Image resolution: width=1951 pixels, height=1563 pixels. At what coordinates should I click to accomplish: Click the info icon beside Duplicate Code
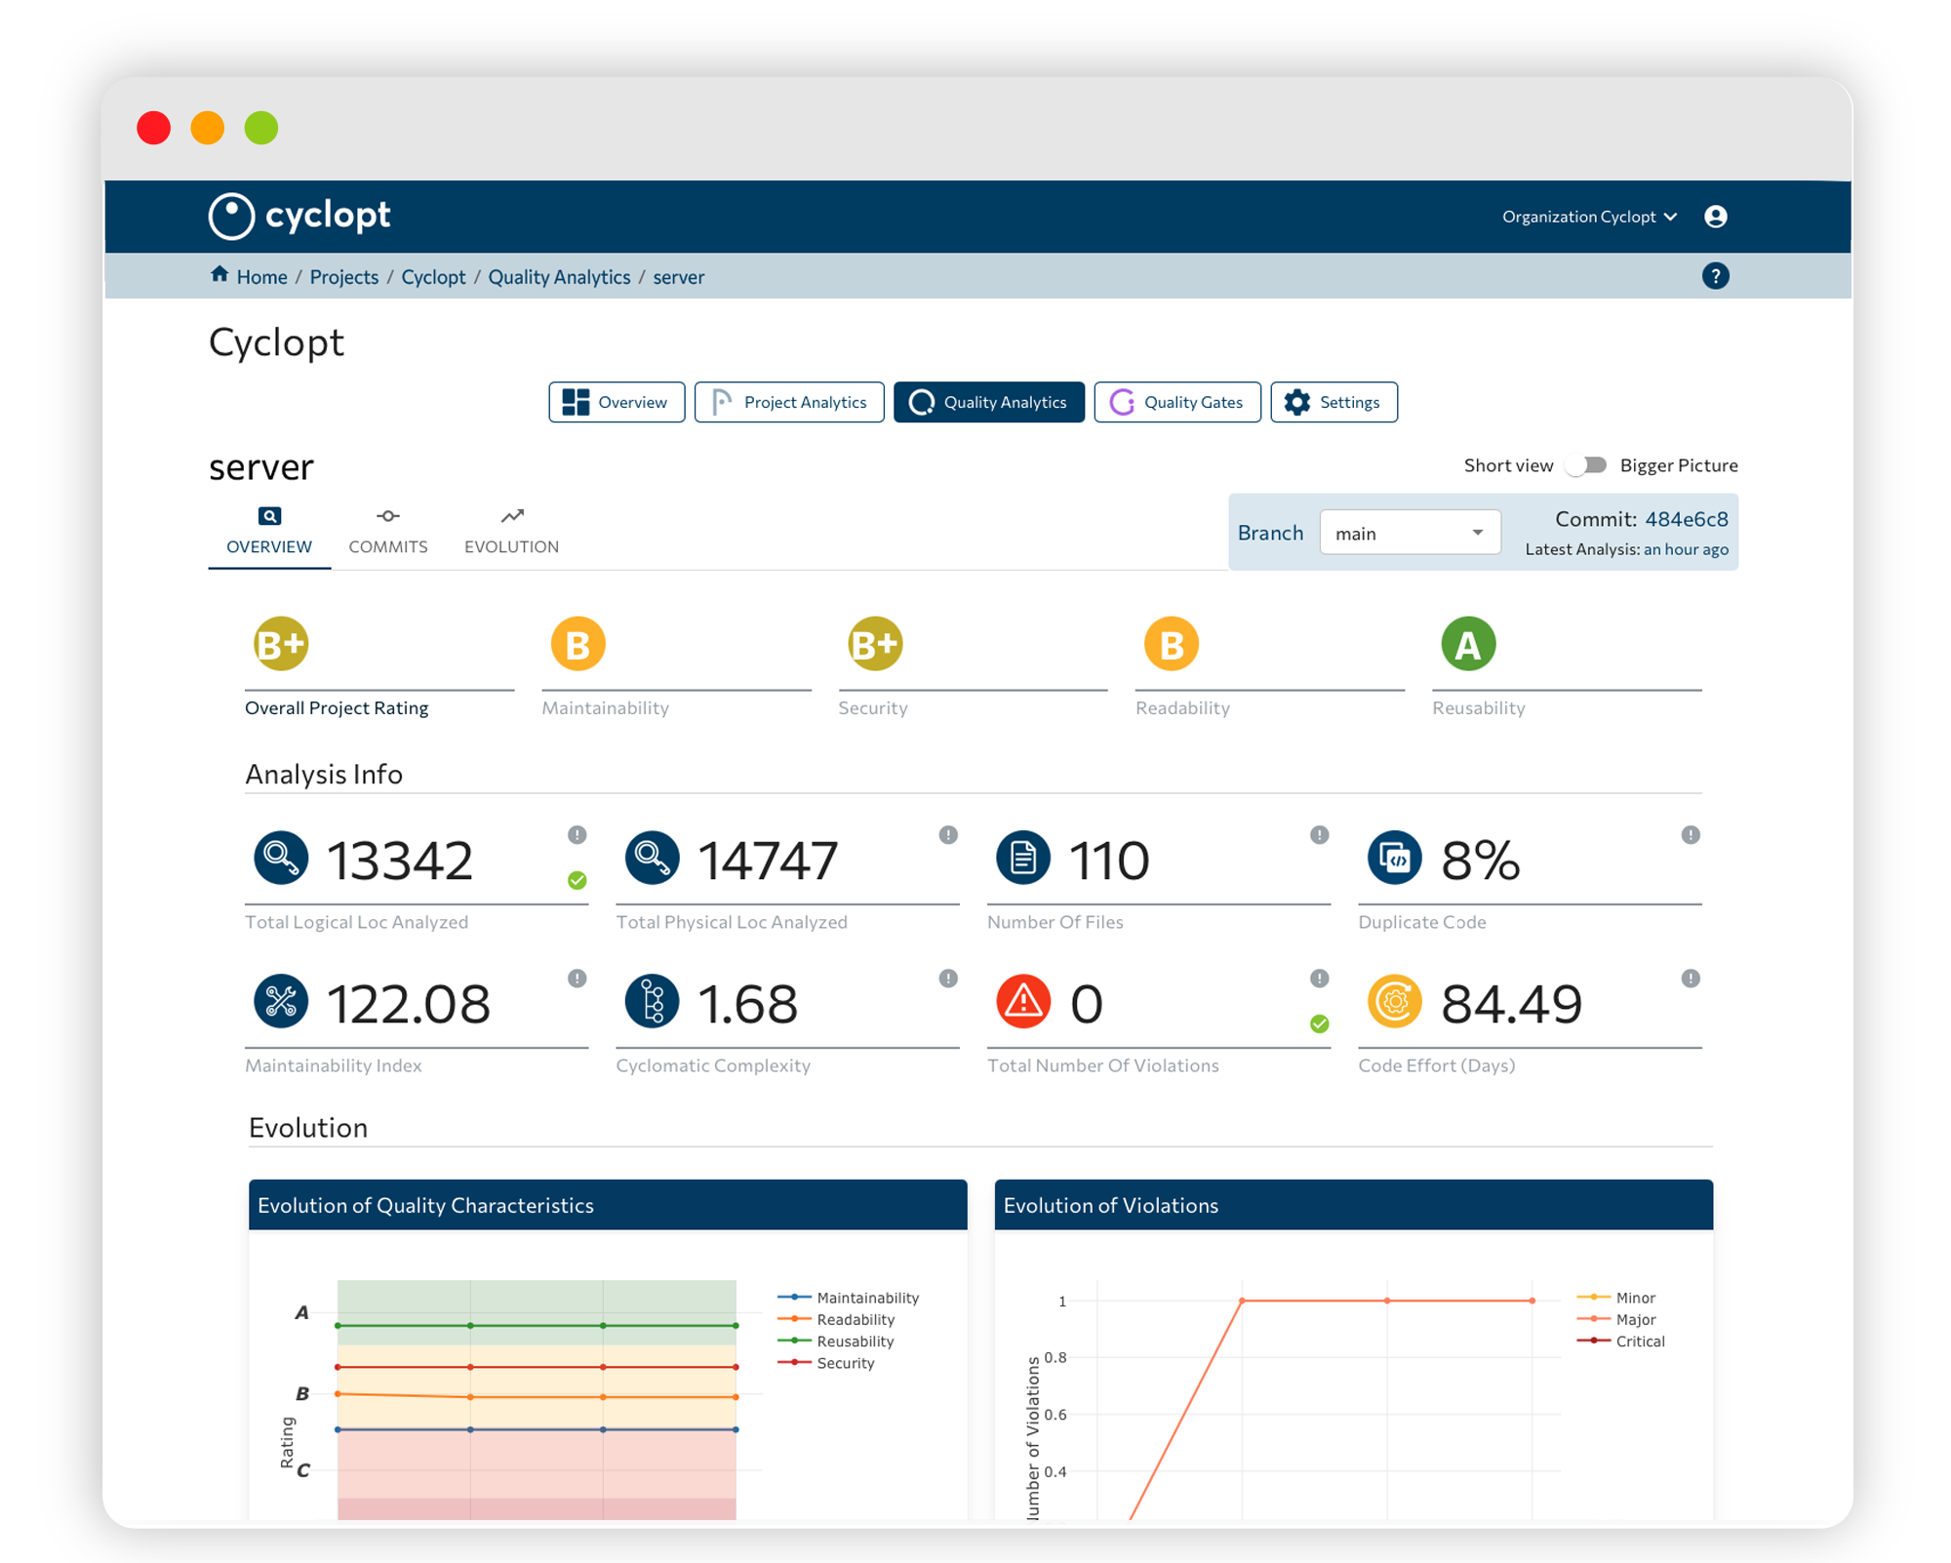(1690, 835)
